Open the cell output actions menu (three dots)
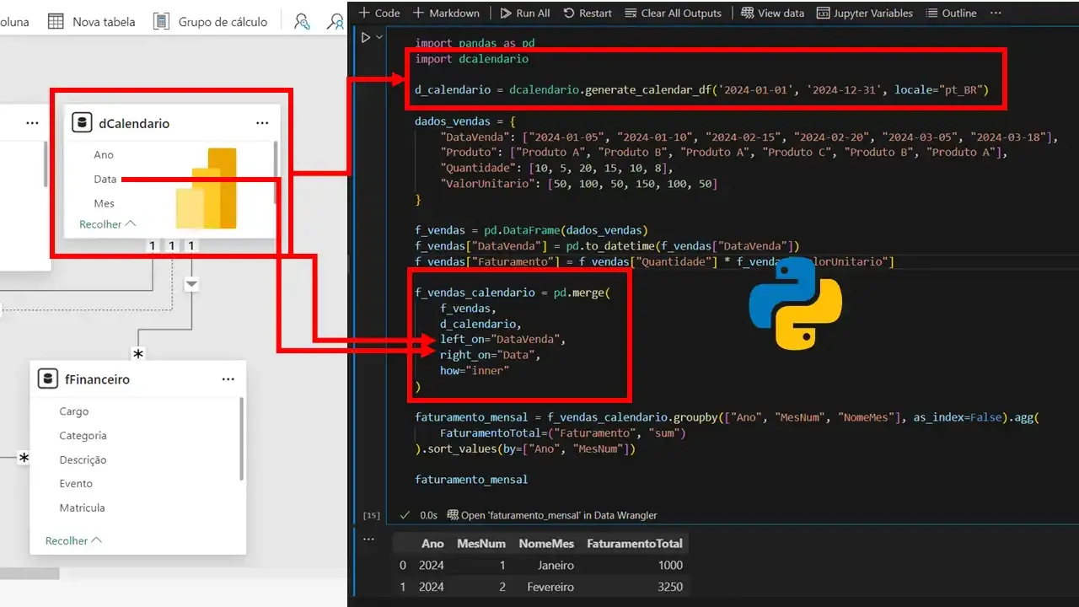 pos(368,539)
